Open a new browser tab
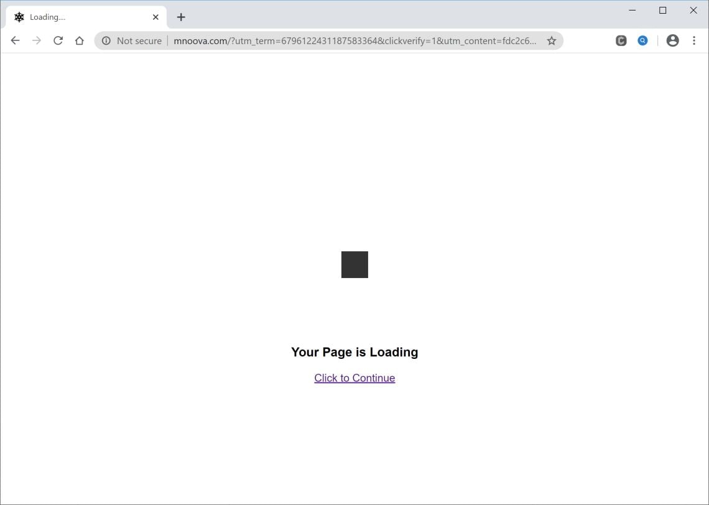709x505 pixels. (x=181, y=17)
